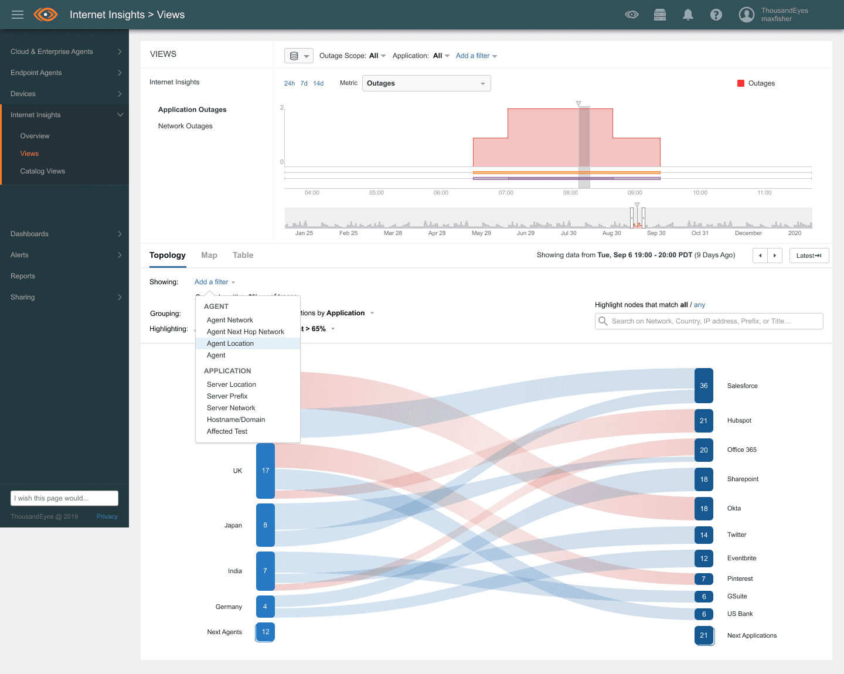This screenshot has width=844, height=674.
Task: Toggle the Outages legend swatch
Action: pyautogui.click(x=741, y=83)
